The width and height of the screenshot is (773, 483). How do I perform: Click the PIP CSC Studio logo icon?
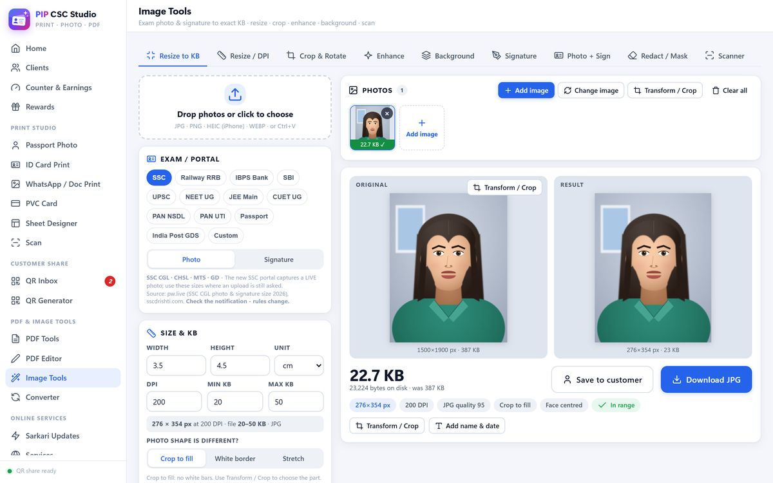(x=19, y=19)
